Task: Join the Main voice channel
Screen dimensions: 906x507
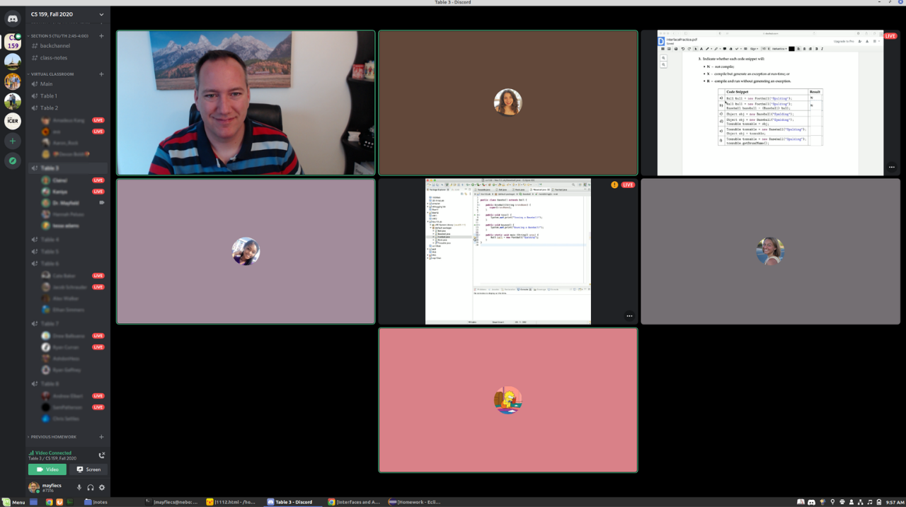Action: 67,84
